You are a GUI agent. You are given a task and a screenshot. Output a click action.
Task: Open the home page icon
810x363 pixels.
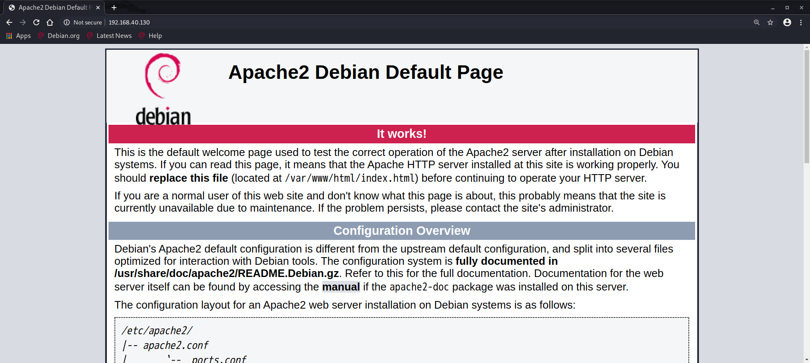pos(50,22)
